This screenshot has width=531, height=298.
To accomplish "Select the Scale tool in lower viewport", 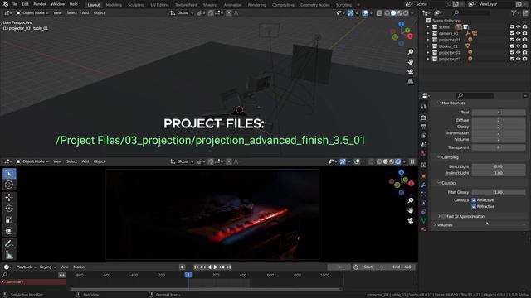I will pyautogui.click(x=9, y=219).
